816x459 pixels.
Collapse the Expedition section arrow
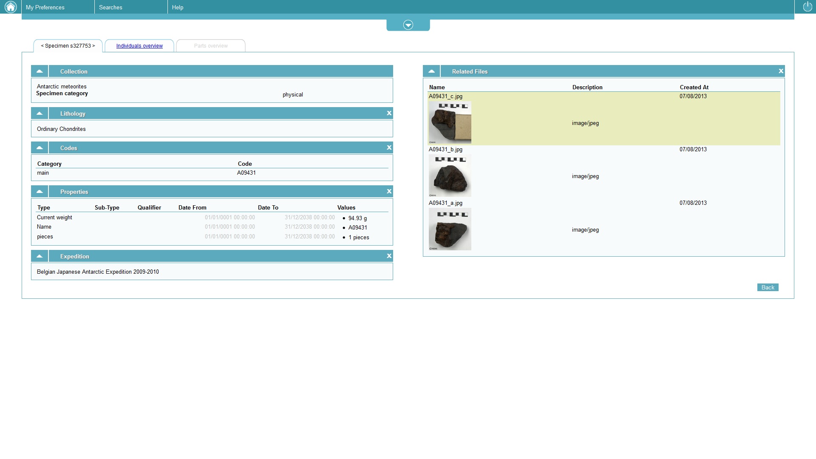pyautogui.click(x=40, y=256)
